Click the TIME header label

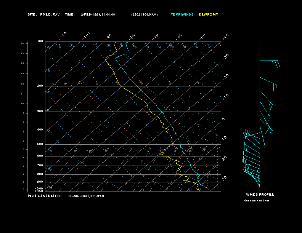click(70, 14)
